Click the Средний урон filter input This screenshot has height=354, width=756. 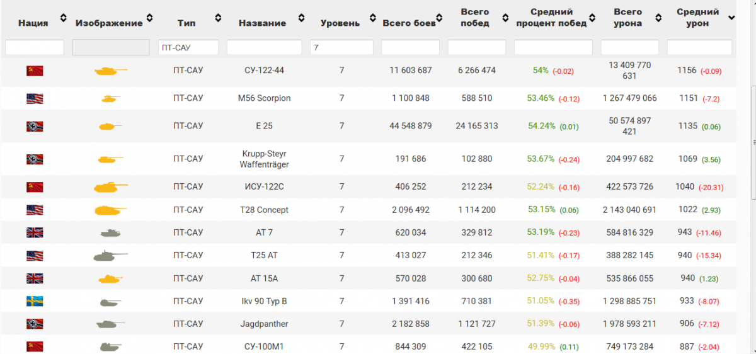pos(699,47)
